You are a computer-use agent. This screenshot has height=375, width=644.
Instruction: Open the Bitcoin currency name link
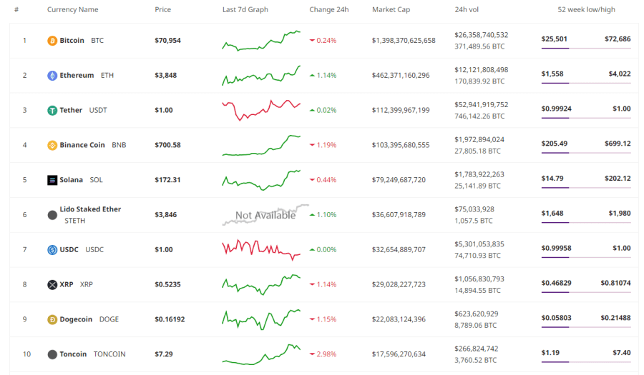click(72, 41)
